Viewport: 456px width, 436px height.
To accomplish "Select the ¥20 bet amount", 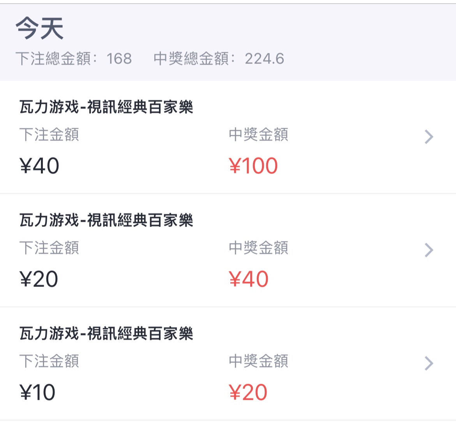I will point(39,279).
